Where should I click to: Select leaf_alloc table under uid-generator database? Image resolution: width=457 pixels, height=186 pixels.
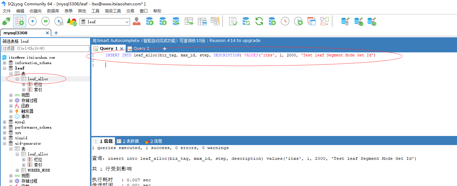coord(38,154)
